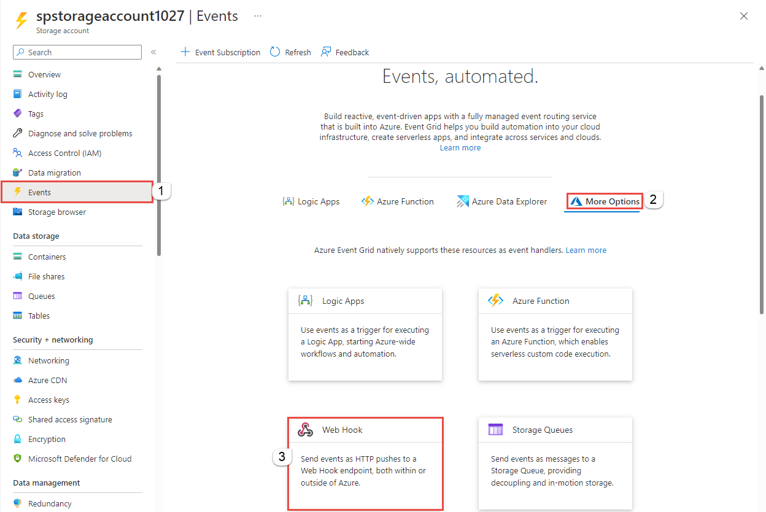The height and width of the screenshot is (512, 766).
Task: Click the sidebar Search field
Action: tap(77, 52)
